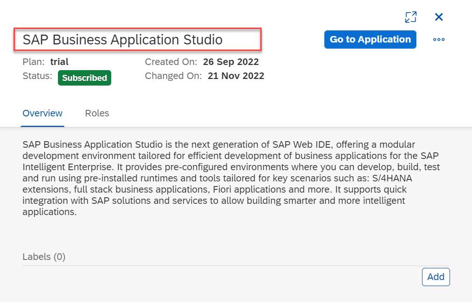
Task: Click the Labels (0) section heading
Action: click(x=44, y=257)
